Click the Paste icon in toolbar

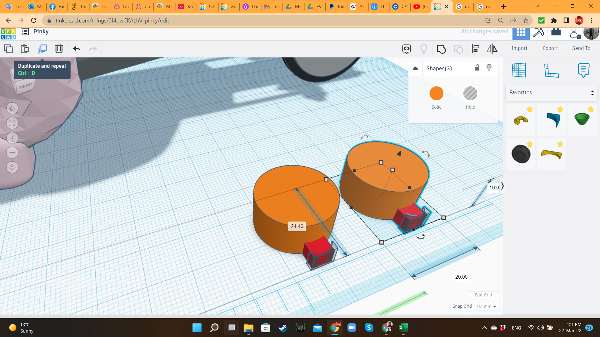point(25,49)
